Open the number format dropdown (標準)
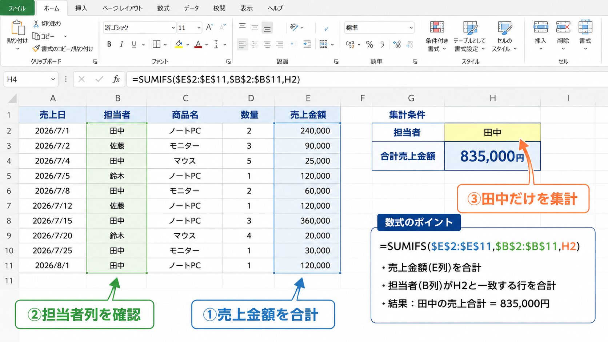This screenshot has height=342, width=608. point(411,28)
